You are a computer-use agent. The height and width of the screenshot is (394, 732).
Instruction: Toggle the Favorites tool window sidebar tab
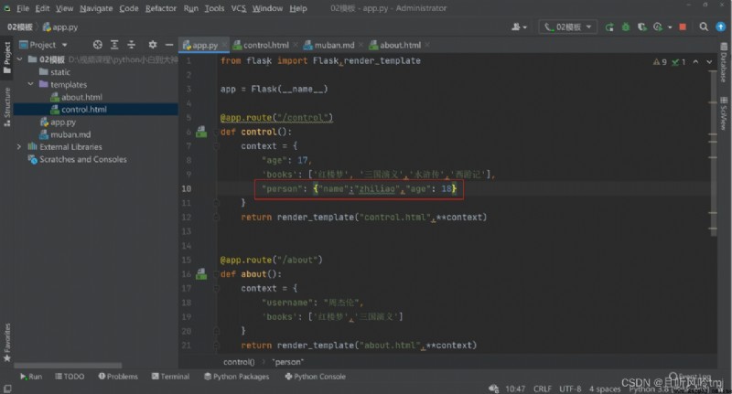[7, 343]
